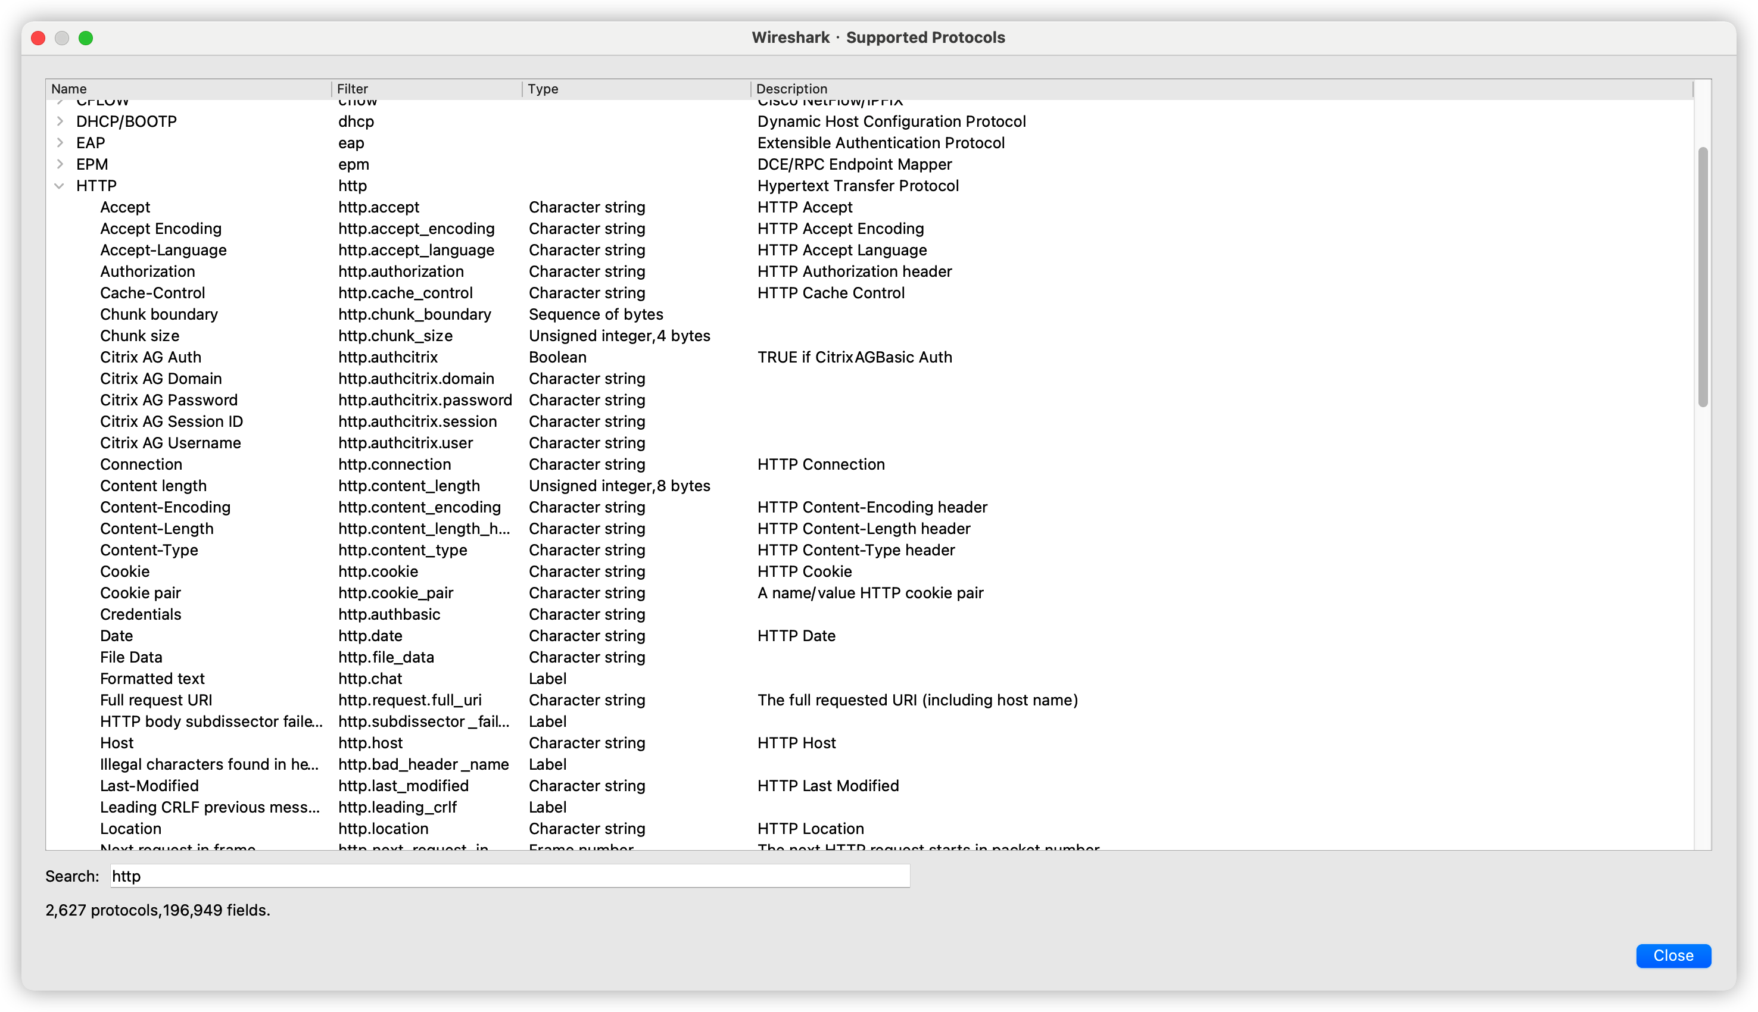
Task: Select the Credentials field row
Action: coord(869,615)
